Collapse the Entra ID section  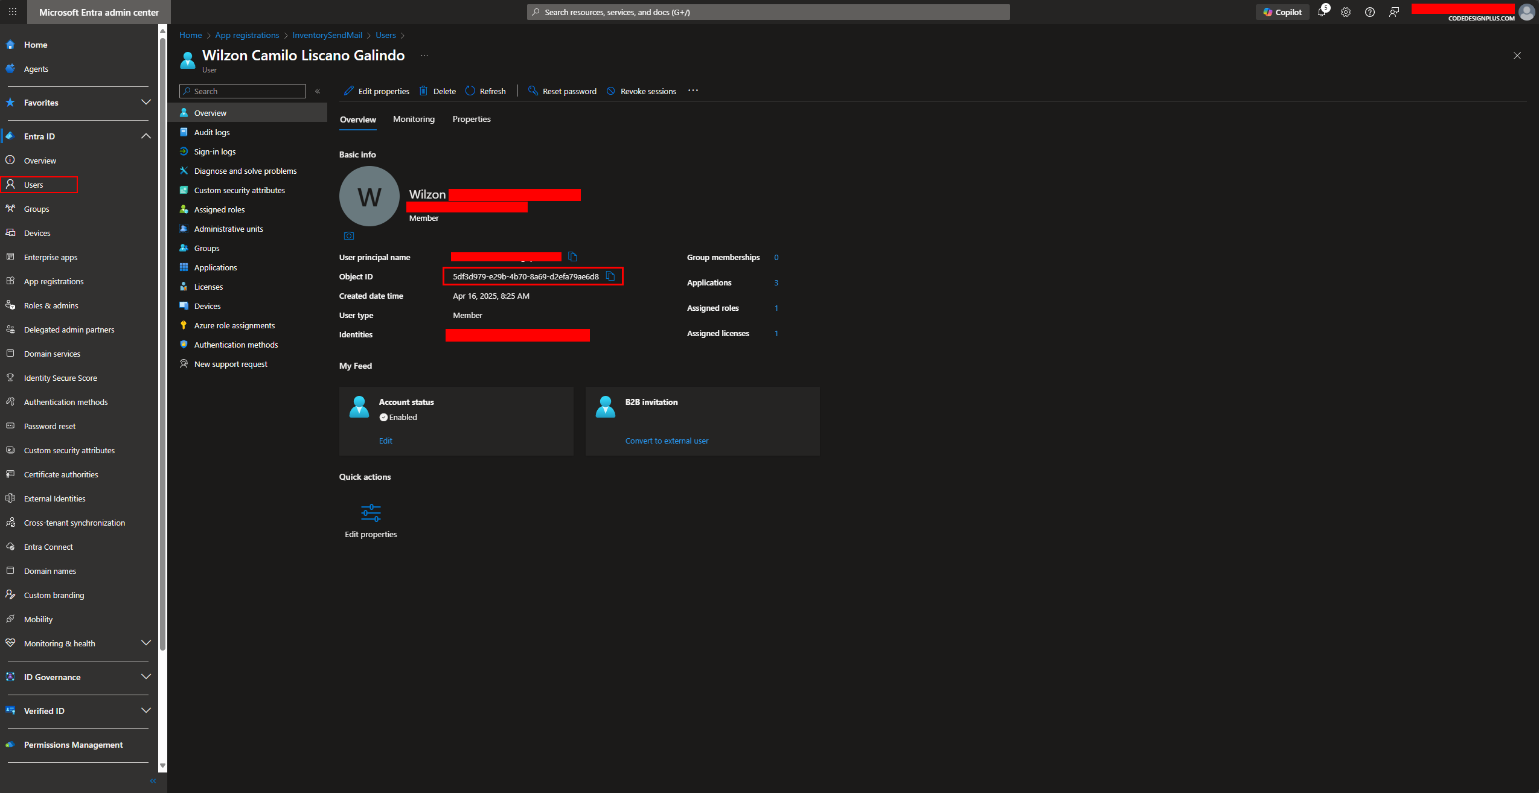(146, 136)
